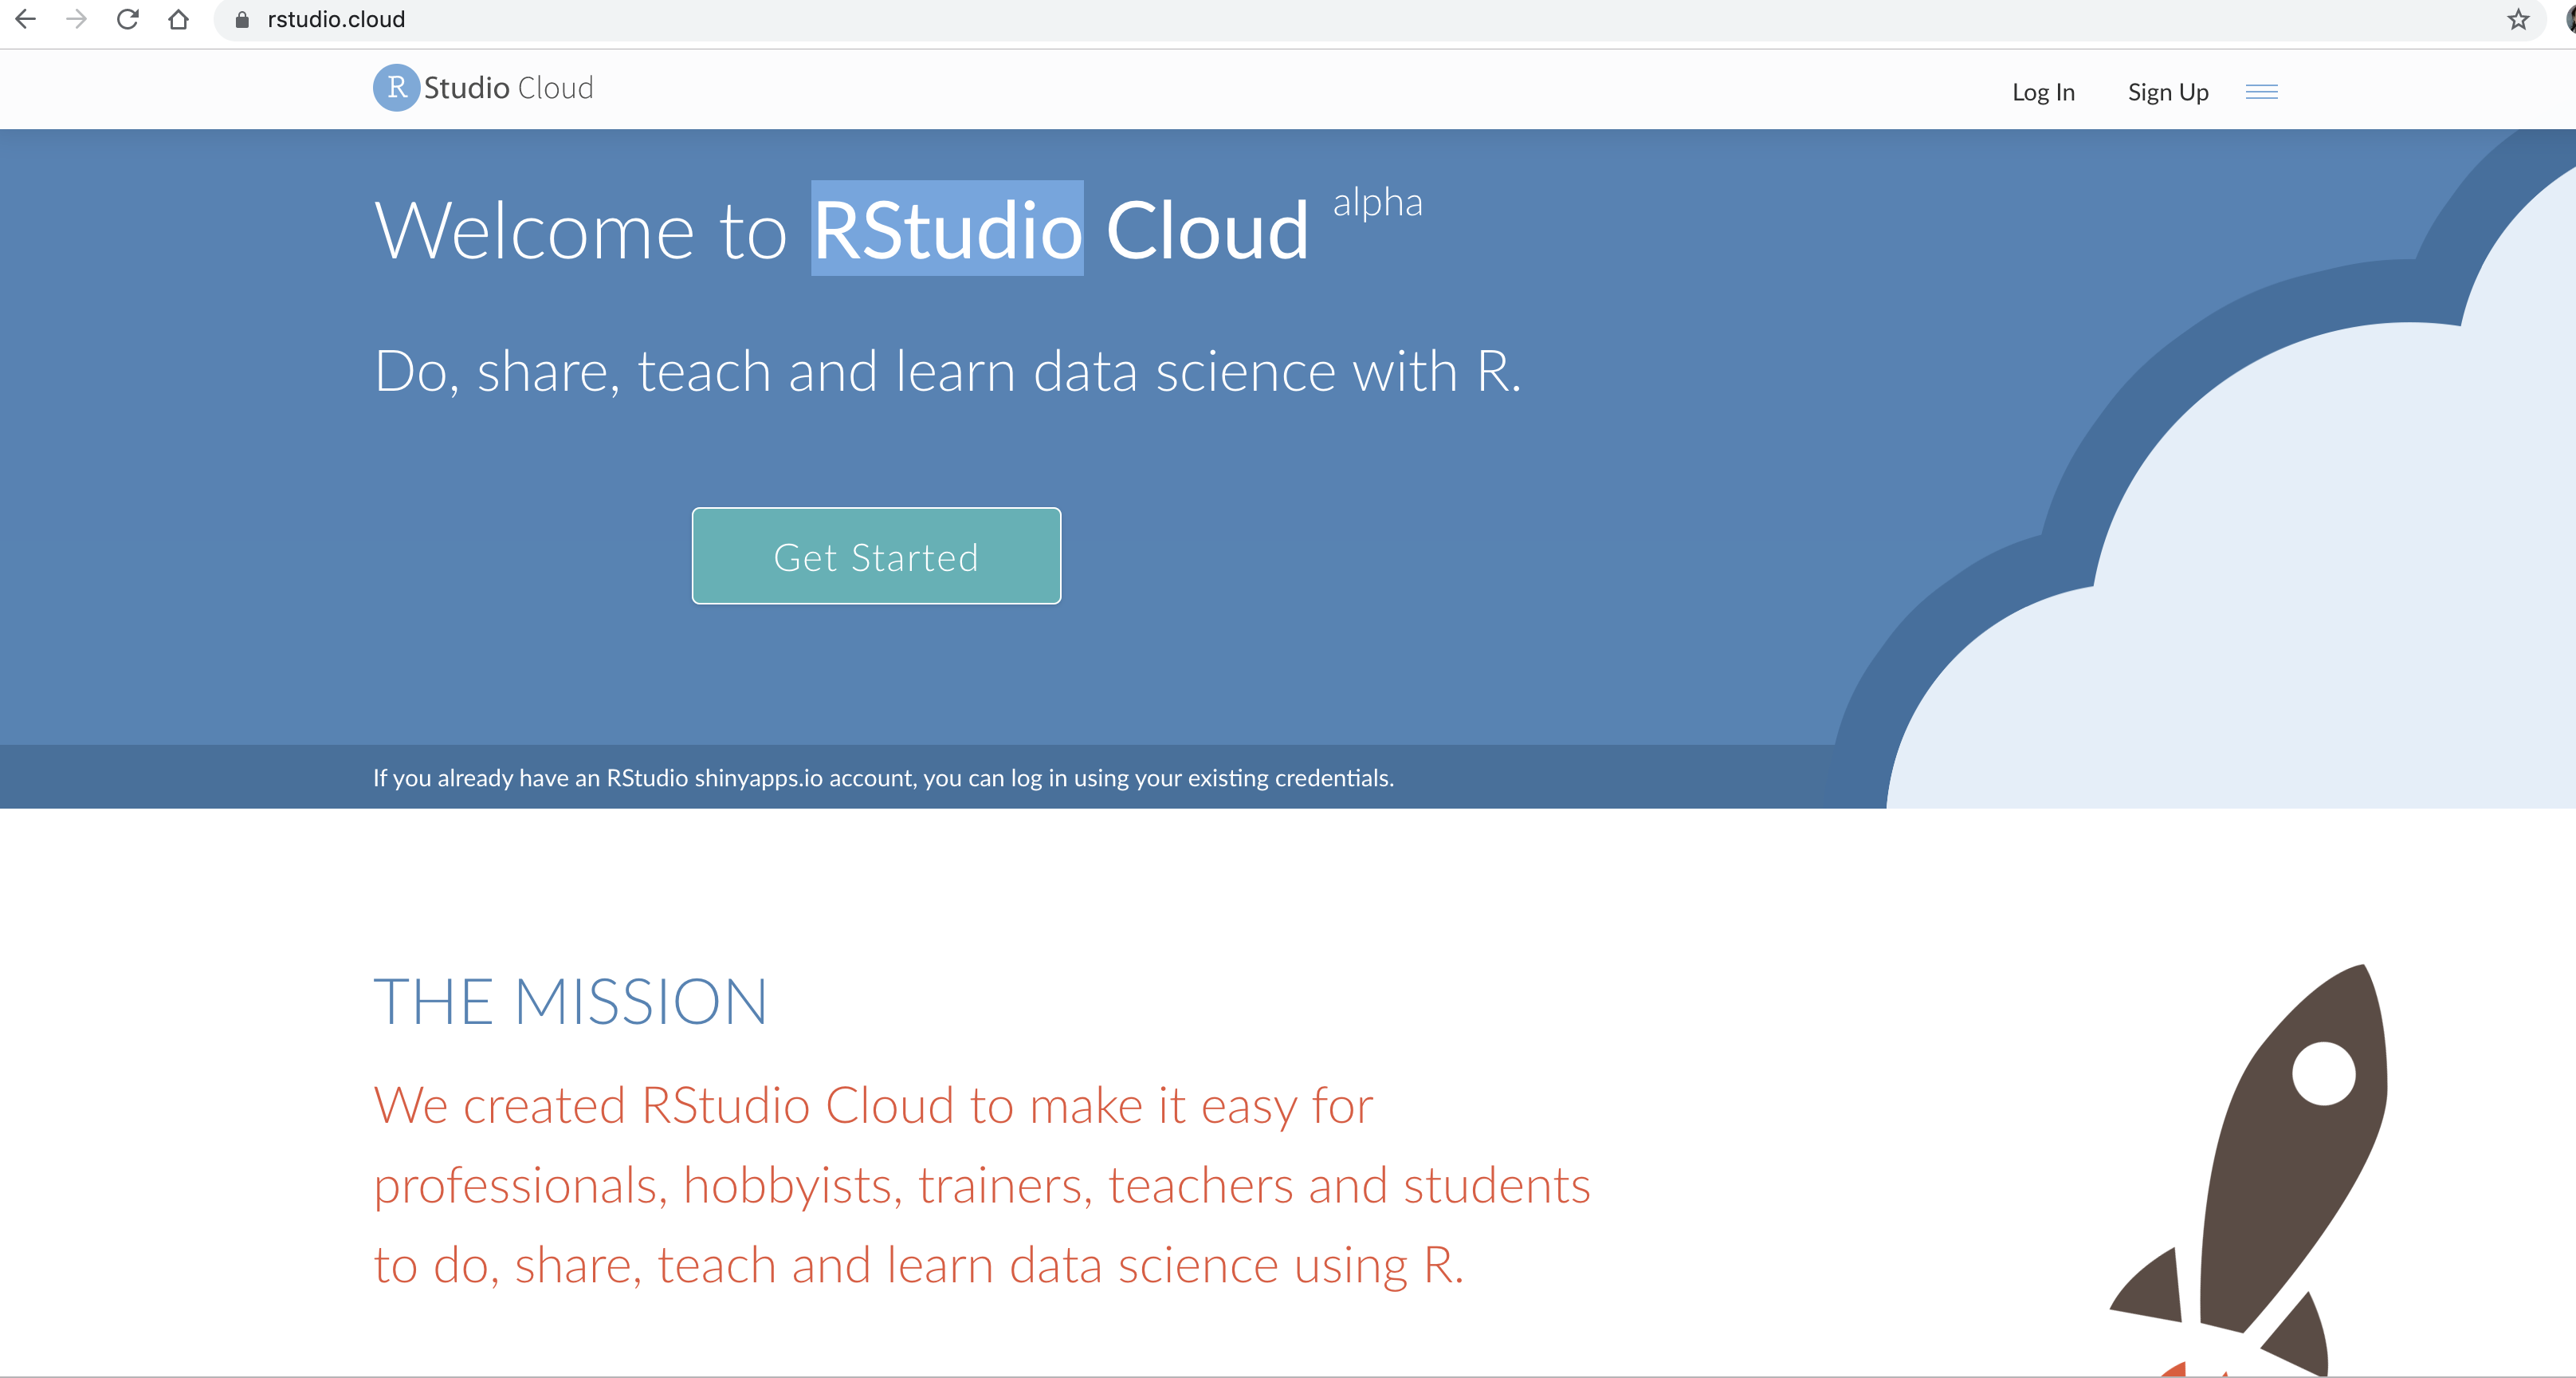The height and width of the screenshot is (1378, 2576).
Task: Click the round blue R logo
Action: coord(396,88)
